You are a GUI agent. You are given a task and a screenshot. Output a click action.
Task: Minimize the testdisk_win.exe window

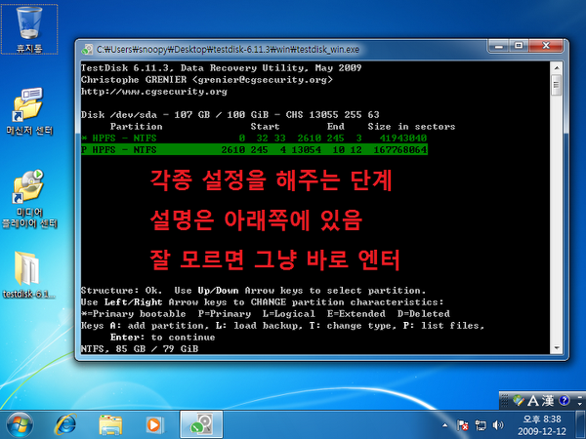pos(499,46)
